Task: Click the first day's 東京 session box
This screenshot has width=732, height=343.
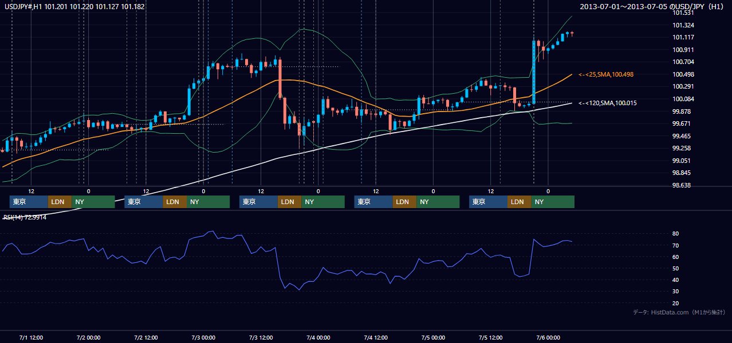Action: click(29, 202)
